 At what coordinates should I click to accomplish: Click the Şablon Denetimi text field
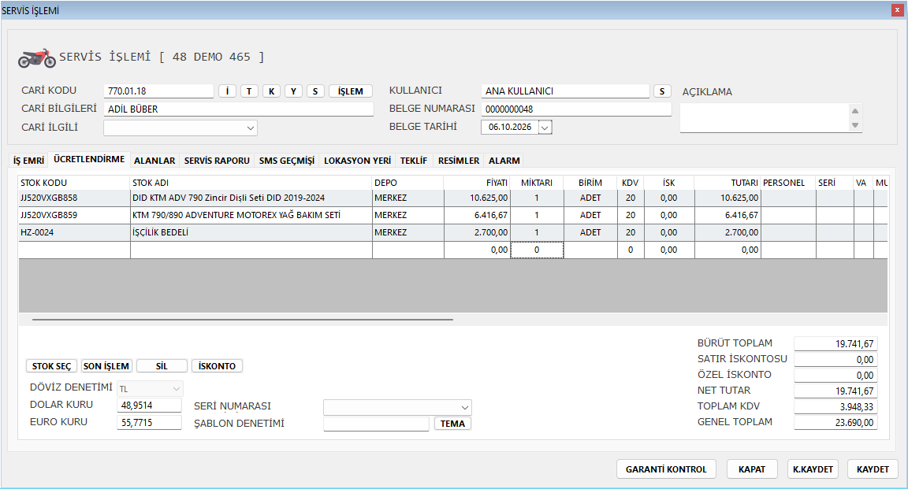pyautogui.click(x=377, y=424)
